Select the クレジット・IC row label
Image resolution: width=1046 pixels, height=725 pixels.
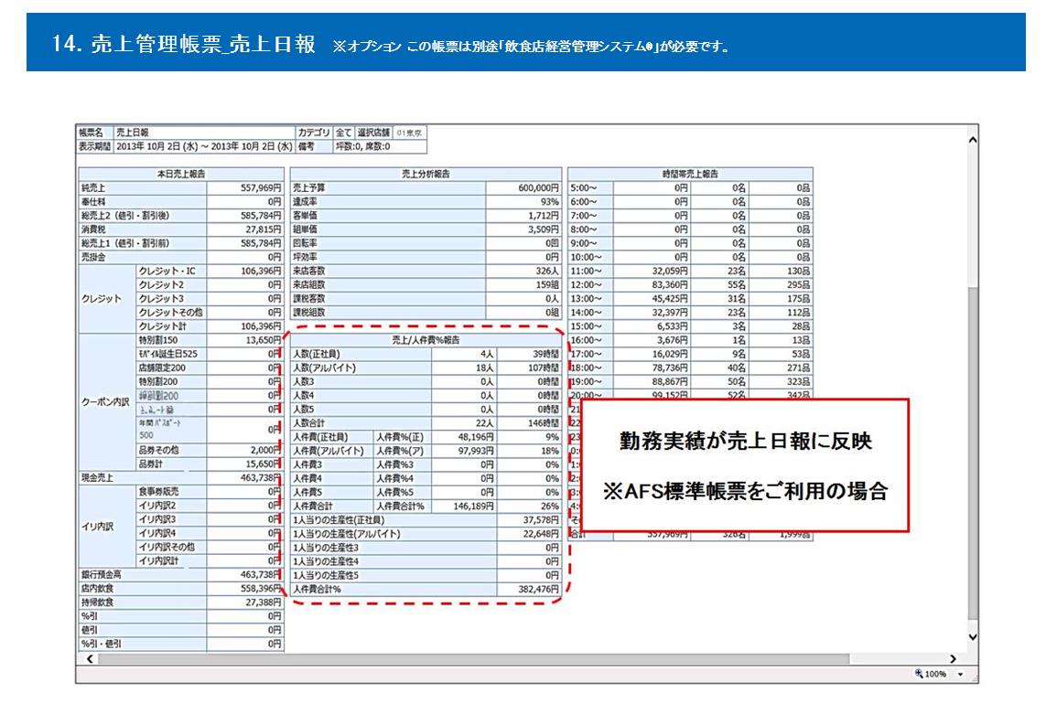171,272
